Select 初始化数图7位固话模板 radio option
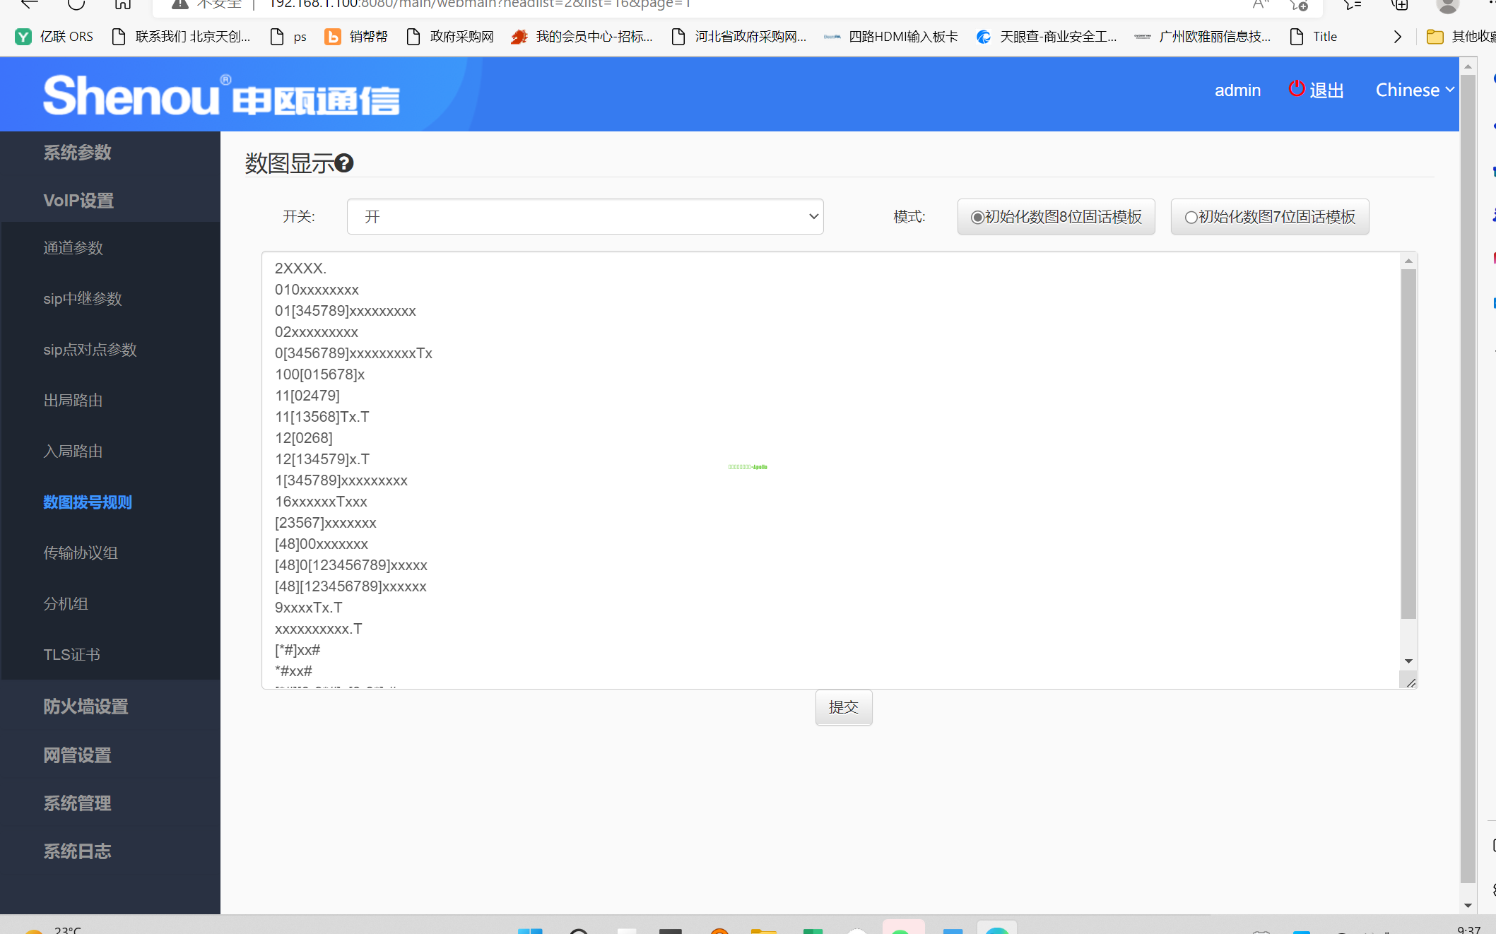The width and height of the screenshot is (1496, 934). pos(1191,217)
